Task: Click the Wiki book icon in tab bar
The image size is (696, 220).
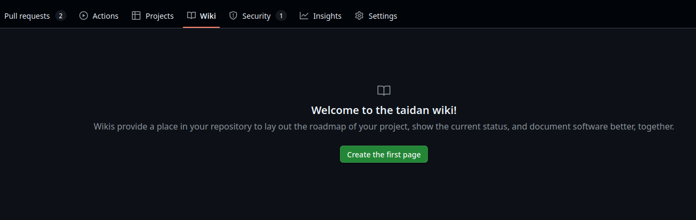Action: (191, 16)
